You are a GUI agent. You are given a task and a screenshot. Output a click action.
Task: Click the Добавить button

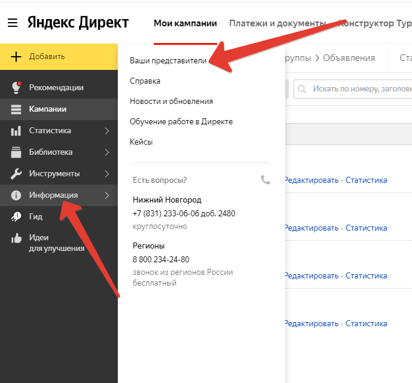coord(59,57)
